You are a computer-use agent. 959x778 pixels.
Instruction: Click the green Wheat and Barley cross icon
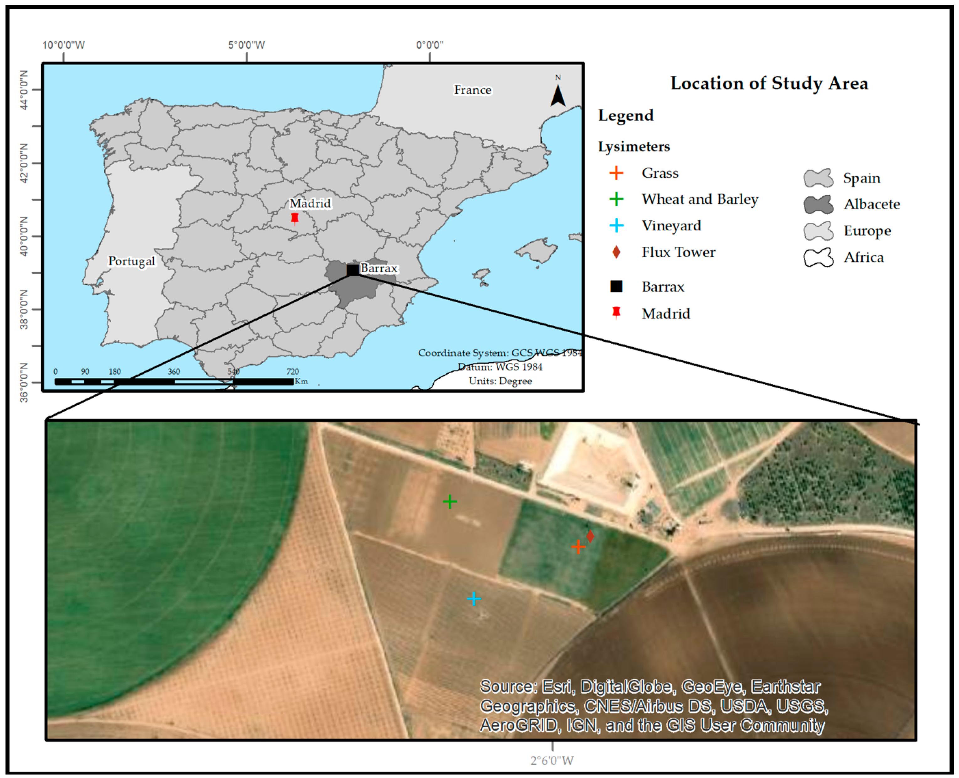(616, 199)
